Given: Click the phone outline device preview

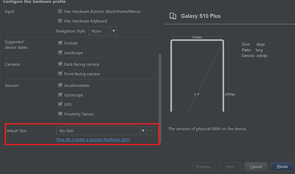Looking at the screenshot, I should [x=197, y=76].
